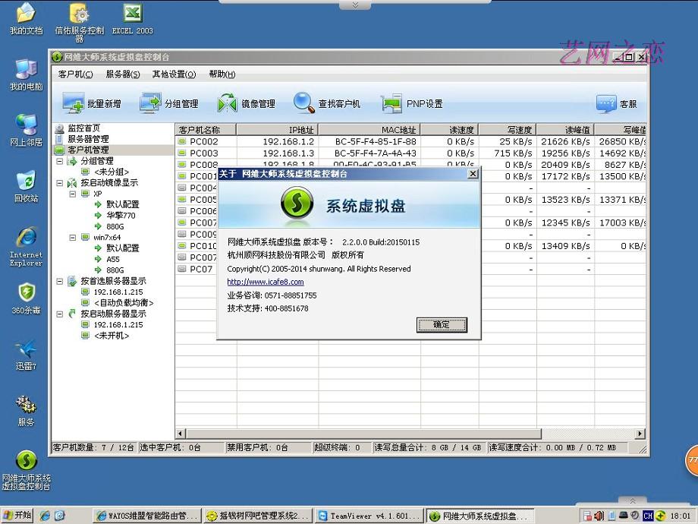Open 镜像管理 toolbar item
The width and height of the screenshot is (698, 524).
pyautogui.click(x=246, y=103)
